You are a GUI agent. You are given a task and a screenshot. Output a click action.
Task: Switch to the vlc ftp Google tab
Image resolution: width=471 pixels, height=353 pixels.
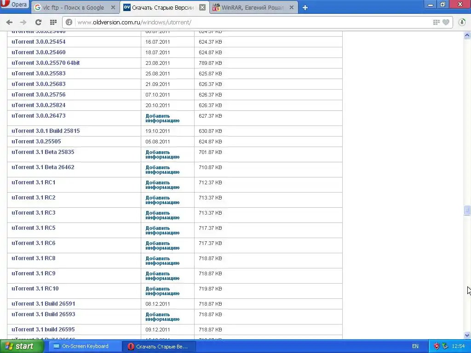75,7
